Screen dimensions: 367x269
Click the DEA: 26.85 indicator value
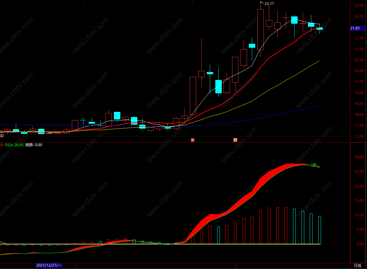(x=14, y=145)
